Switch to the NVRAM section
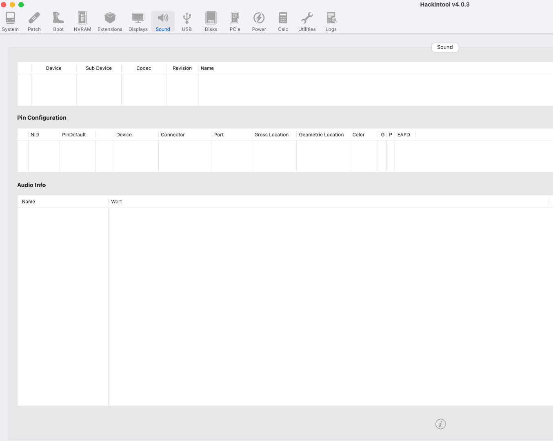The image size is (553, 441). [x=82, y=22]
